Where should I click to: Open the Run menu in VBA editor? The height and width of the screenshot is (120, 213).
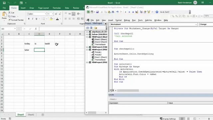134,20
